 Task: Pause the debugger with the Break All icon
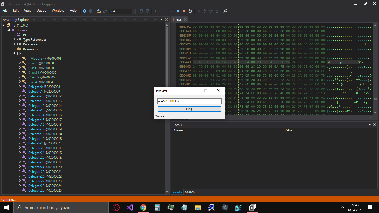pos(178,11)
